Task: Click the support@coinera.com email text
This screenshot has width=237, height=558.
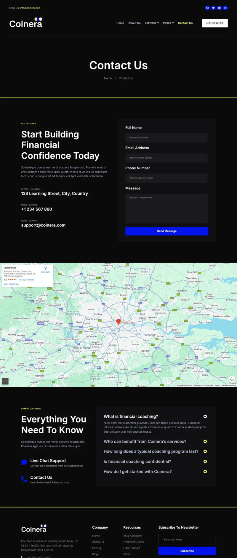Action: [x=43, y=225]
